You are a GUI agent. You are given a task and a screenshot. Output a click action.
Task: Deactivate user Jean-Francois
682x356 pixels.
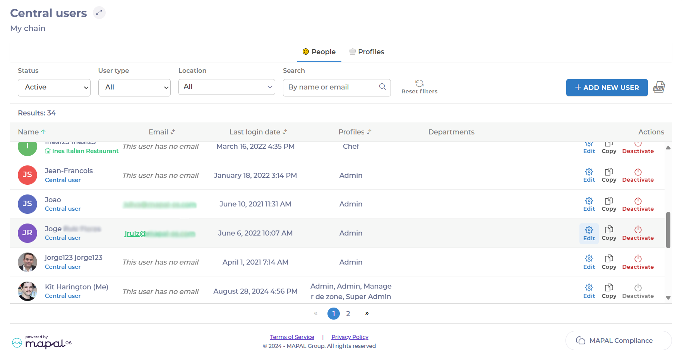(x=638, y=175)
